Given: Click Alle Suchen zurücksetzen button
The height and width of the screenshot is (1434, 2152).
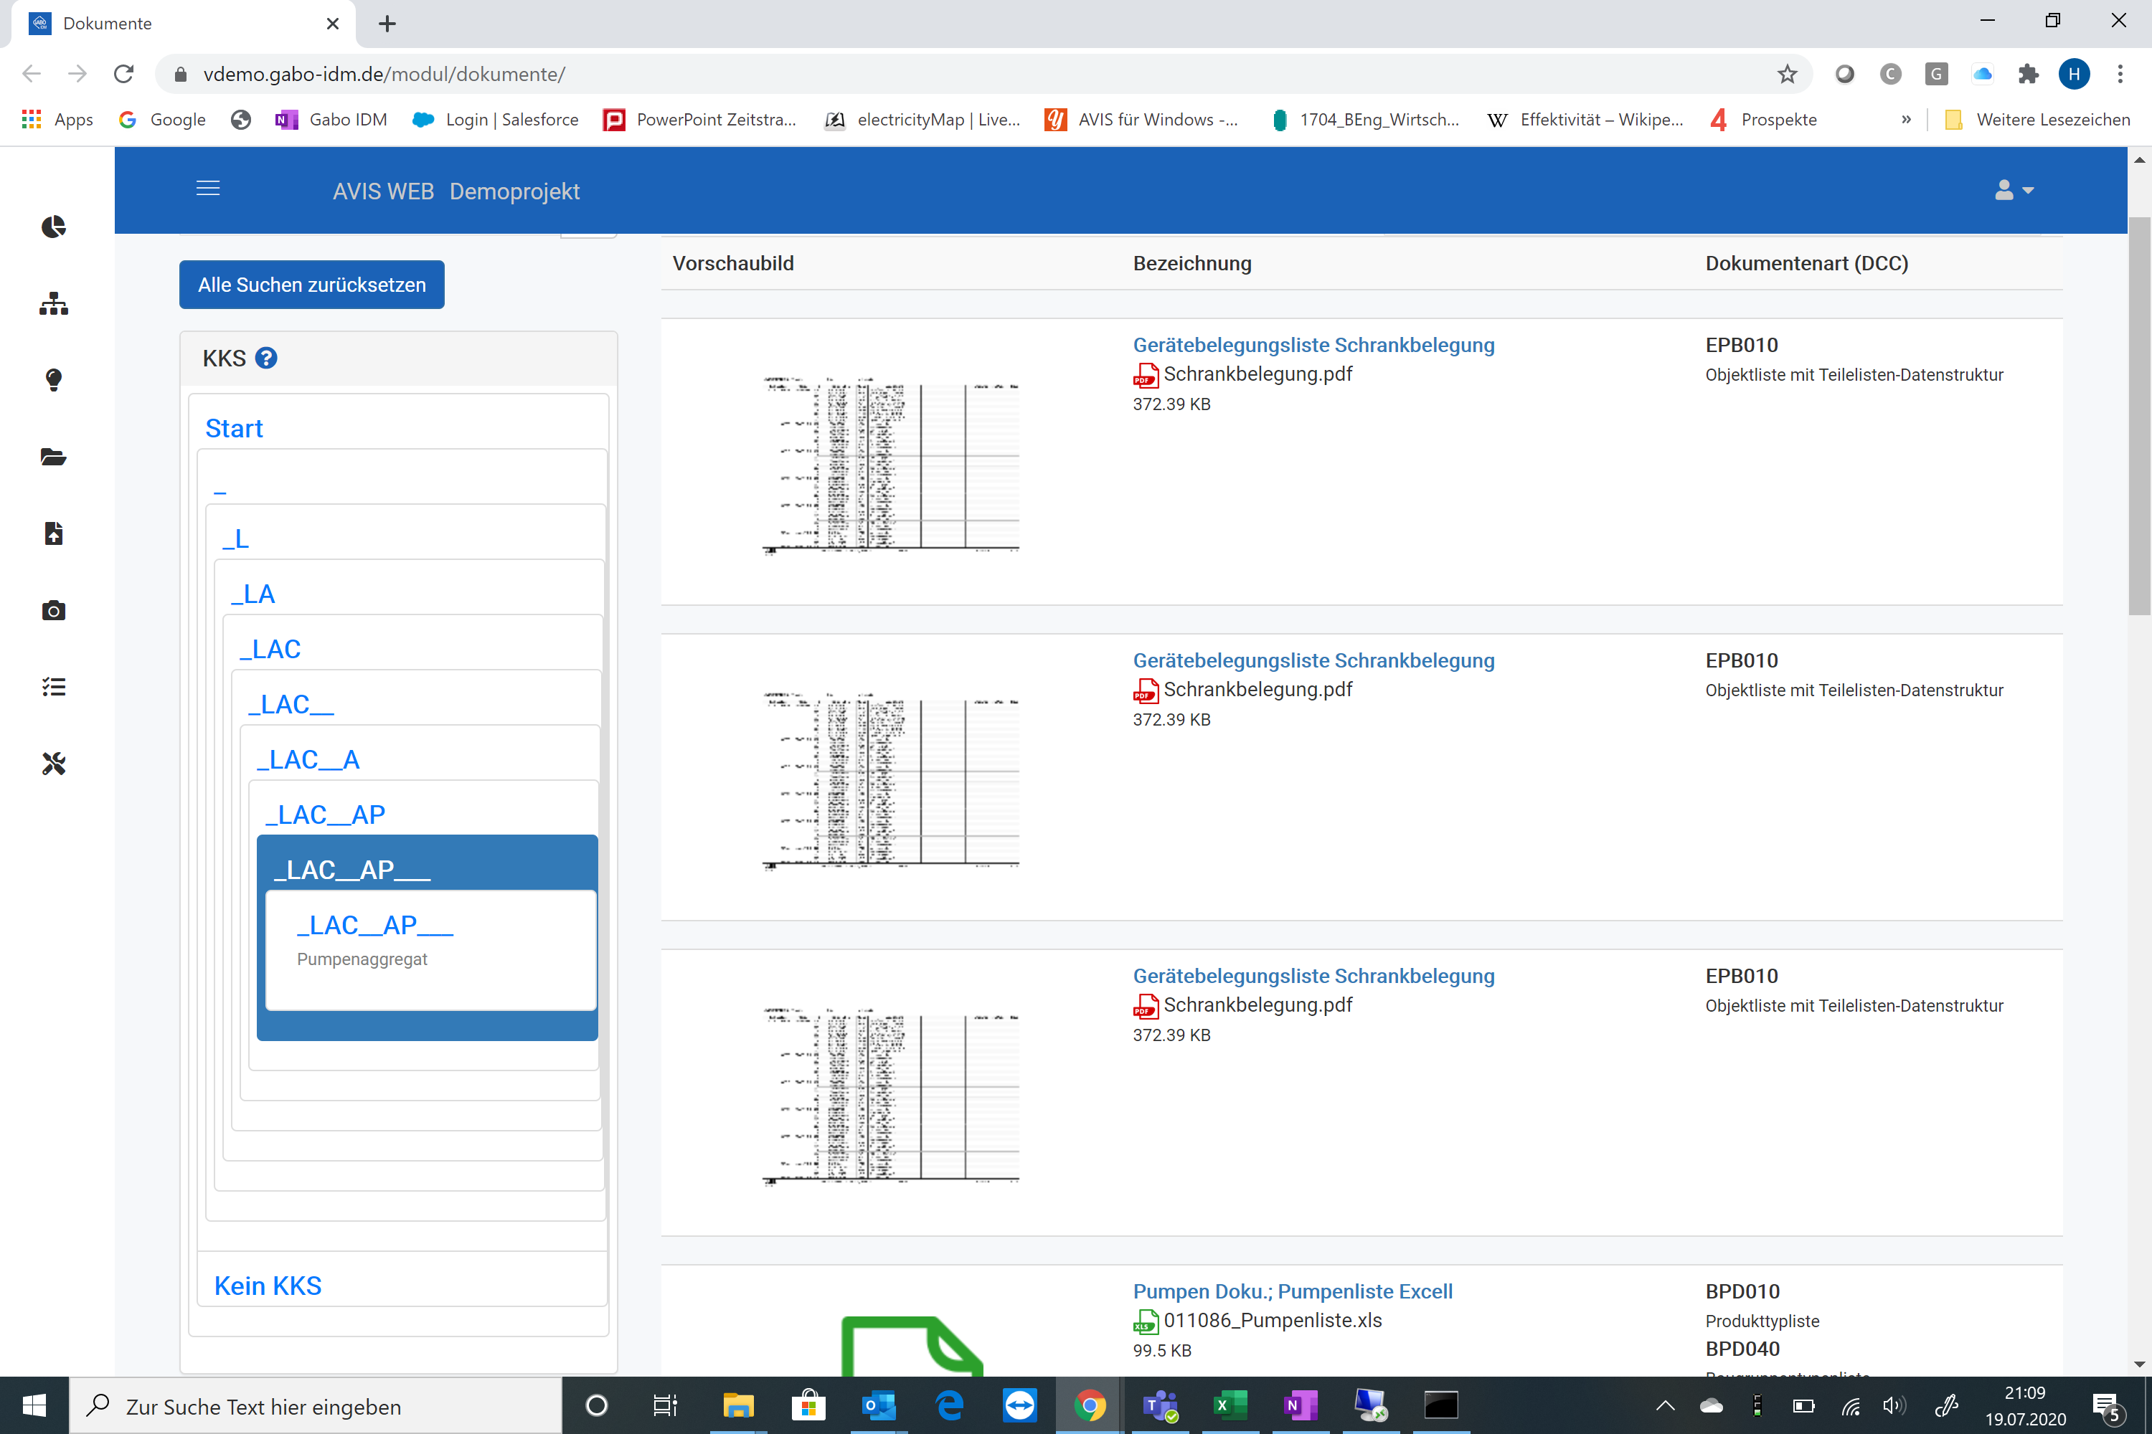Looking at the screenshot, I should 312,285.
